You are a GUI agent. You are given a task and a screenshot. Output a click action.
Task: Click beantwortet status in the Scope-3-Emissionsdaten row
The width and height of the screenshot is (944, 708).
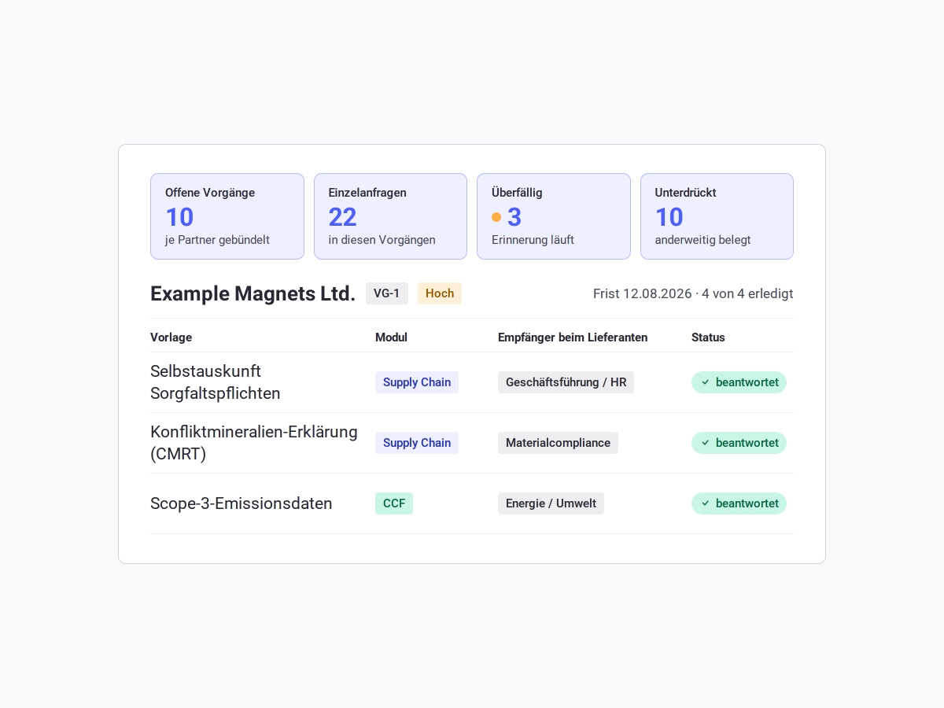pos(739,503)
